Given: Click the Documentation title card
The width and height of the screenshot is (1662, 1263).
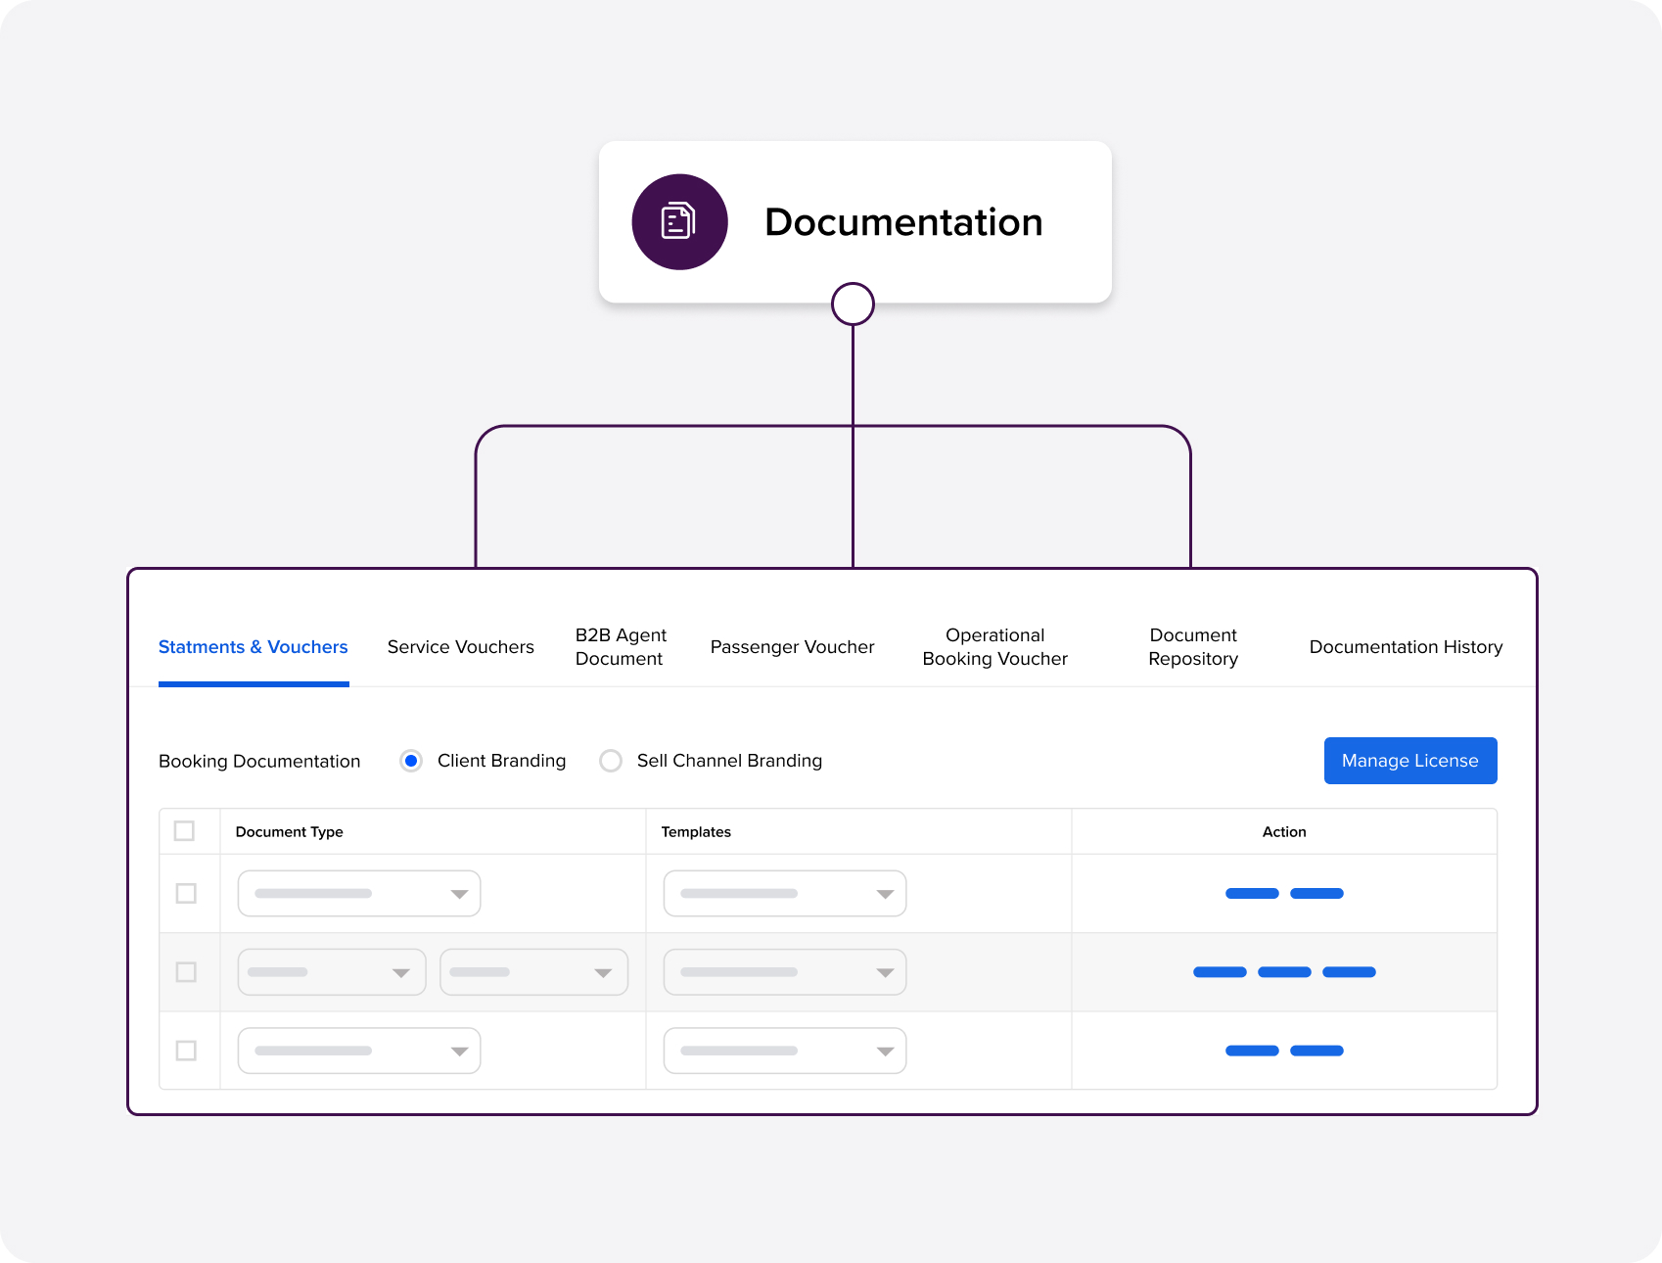Looking at the screenshot, I should (854, 222).
